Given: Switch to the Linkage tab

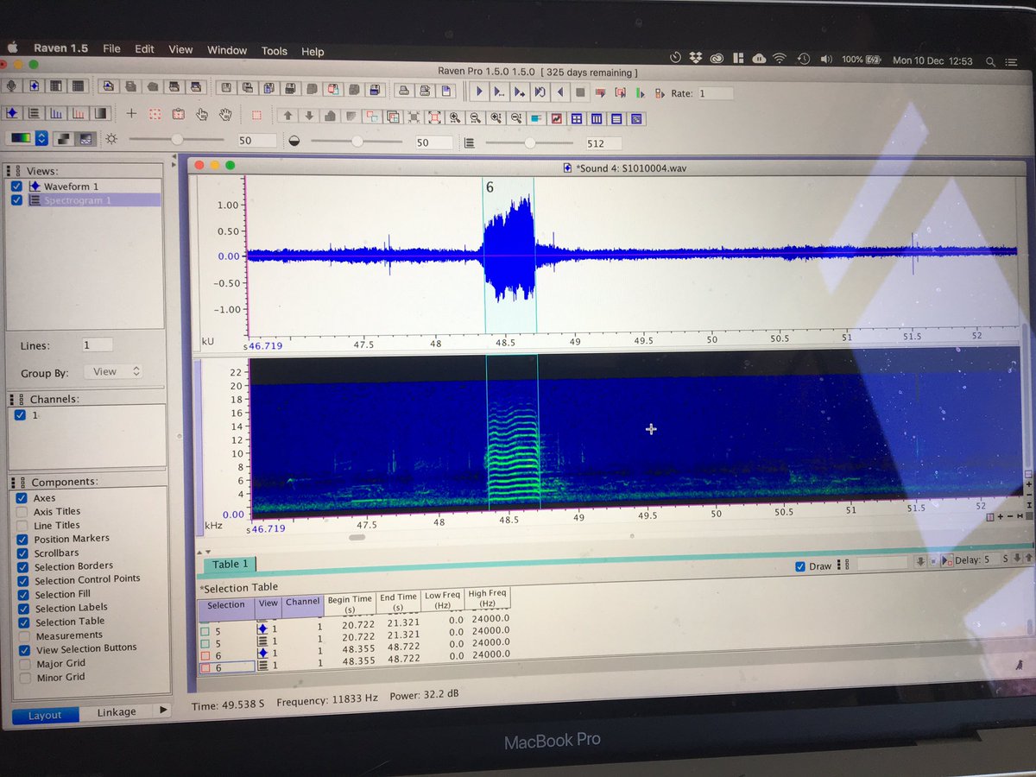Looking at the screenshot, I should coord(116,711).
